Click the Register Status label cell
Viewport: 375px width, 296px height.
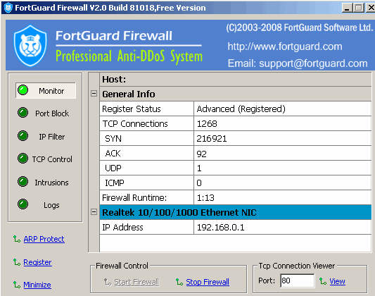tap(146, 109)
